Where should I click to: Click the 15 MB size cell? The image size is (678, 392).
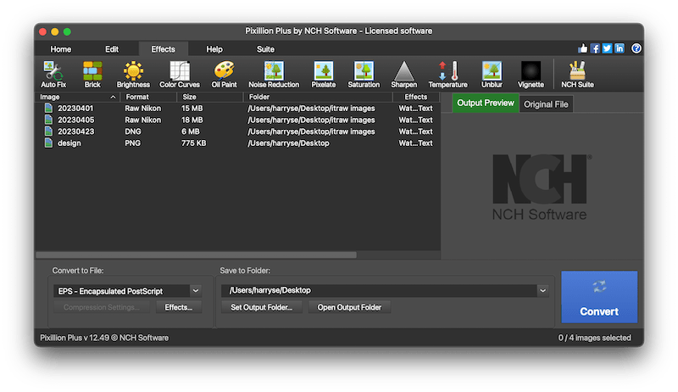(192, 108)
